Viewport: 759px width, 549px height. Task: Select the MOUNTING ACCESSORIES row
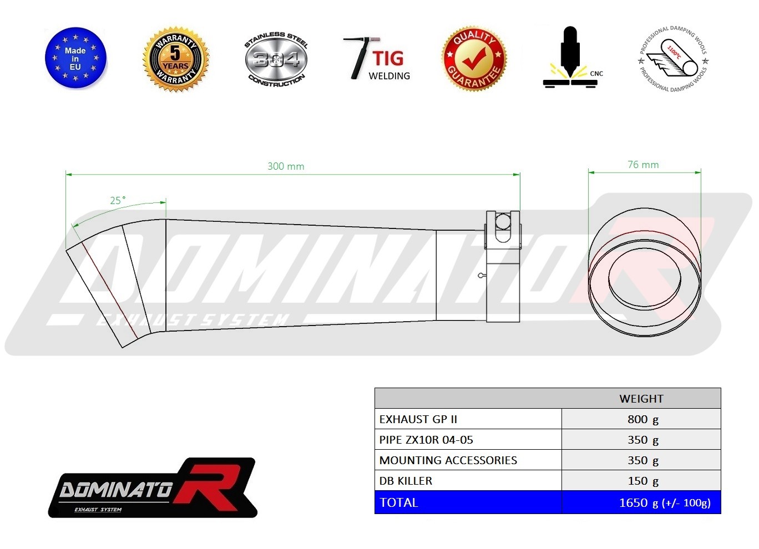click(x=448, y=460)
